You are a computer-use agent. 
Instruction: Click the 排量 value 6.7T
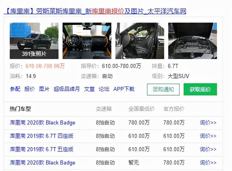coord(173,66)
